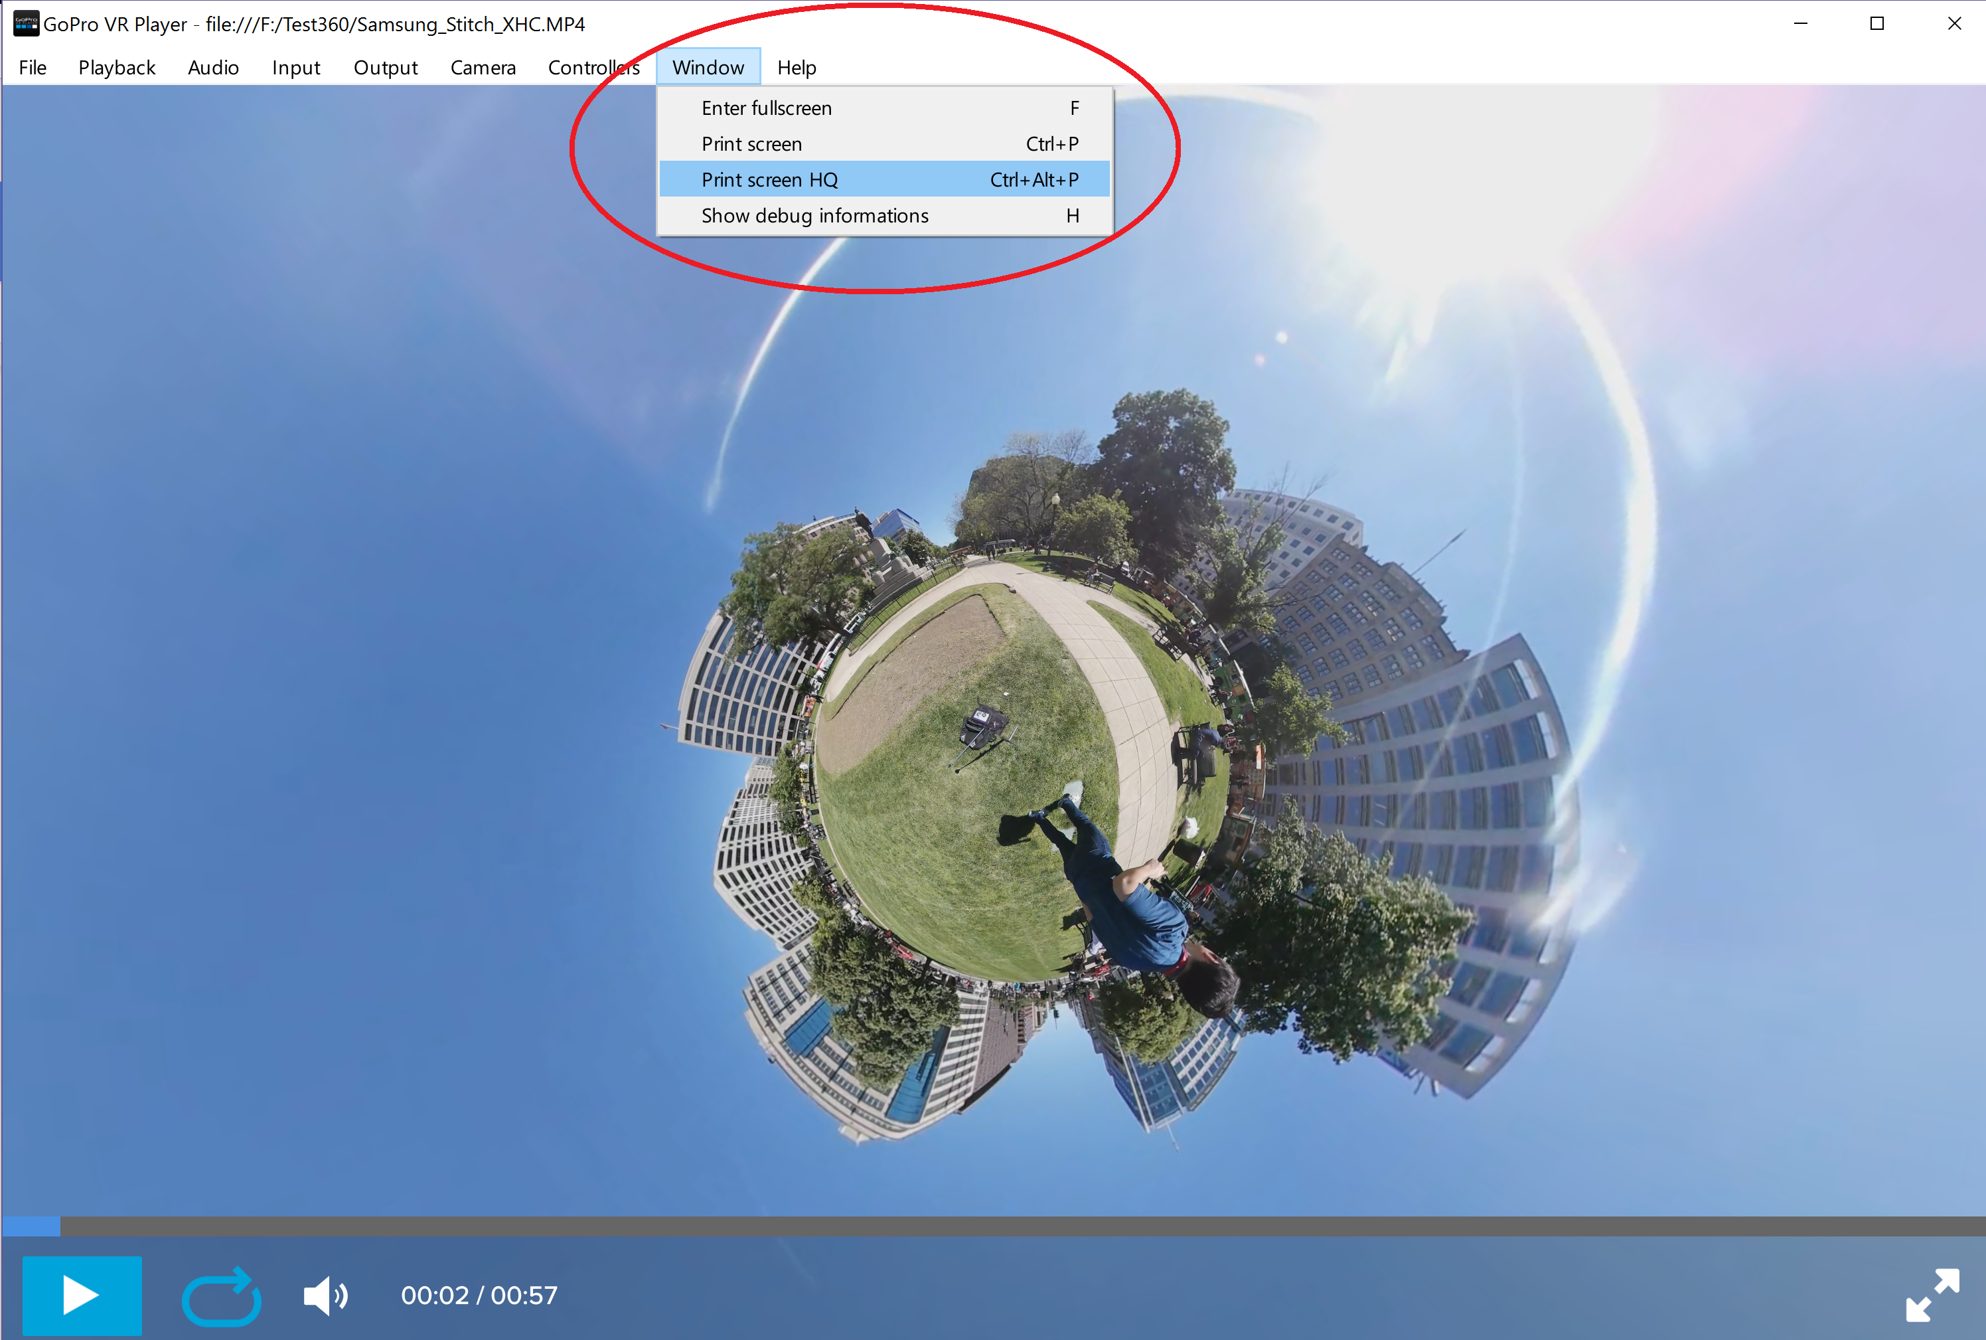
Task: Open the Output menu
Action: (x=385, y=68)
